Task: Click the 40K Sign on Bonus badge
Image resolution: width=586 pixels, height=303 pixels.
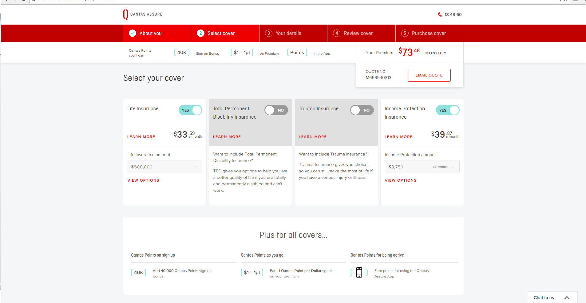Action: pos(182,53)
